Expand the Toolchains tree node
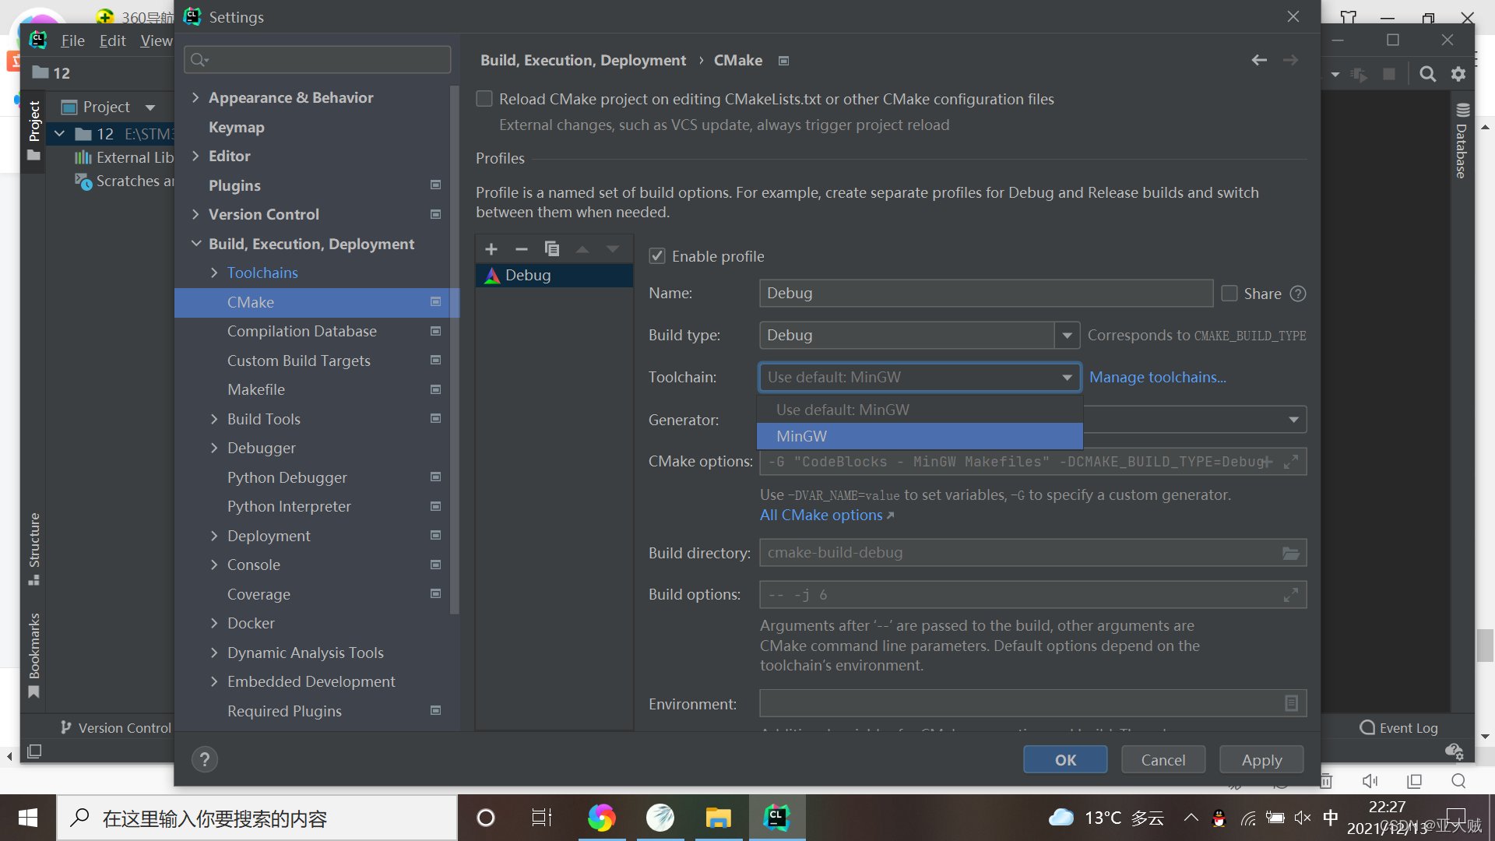The height and width of the screenshot is (841, 1495). [x=214, y=273]
